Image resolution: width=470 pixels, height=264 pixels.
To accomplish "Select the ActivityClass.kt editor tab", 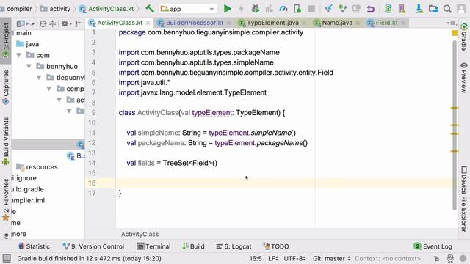I will (120, 23).
